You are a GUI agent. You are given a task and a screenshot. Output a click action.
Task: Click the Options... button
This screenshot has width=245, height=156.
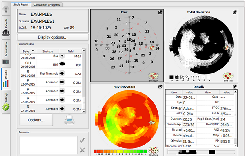coord(36,120)
